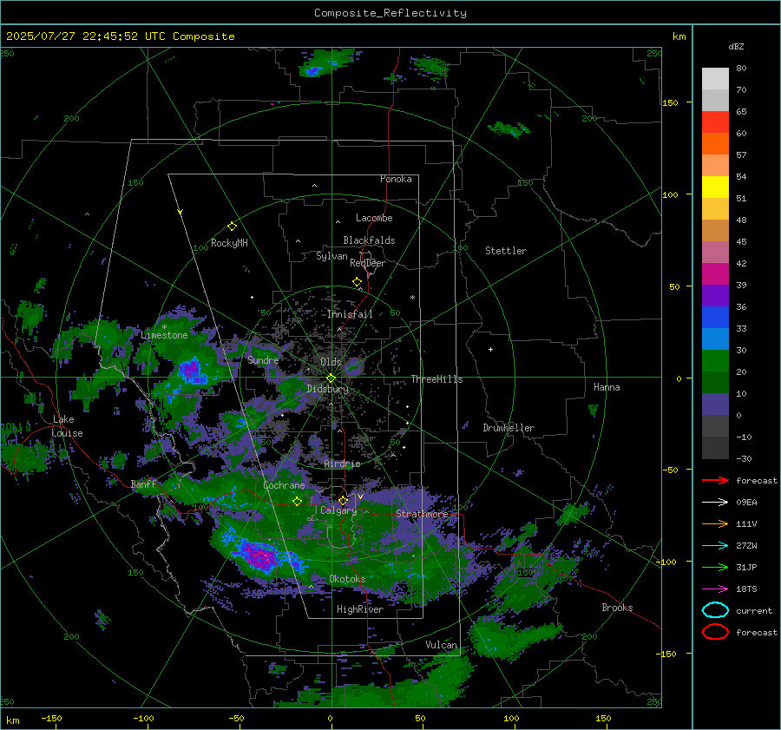Click the white plus marker west of Hanna
Viewport: 781px width, 730px height.
490,349
